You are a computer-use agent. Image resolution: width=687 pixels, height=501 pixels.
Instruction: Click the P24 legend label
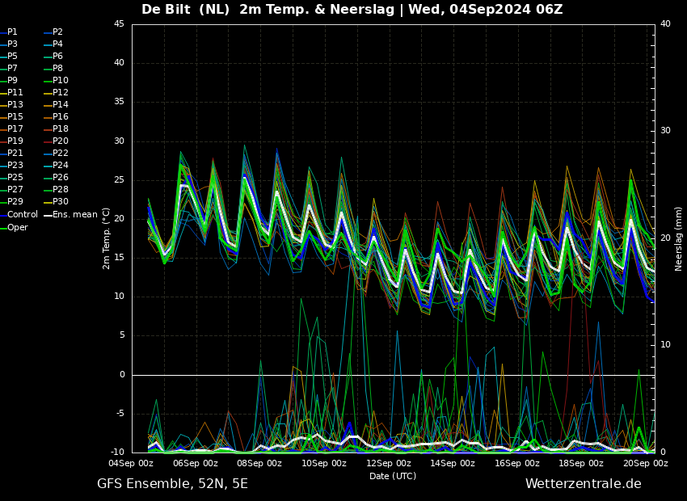60,166
